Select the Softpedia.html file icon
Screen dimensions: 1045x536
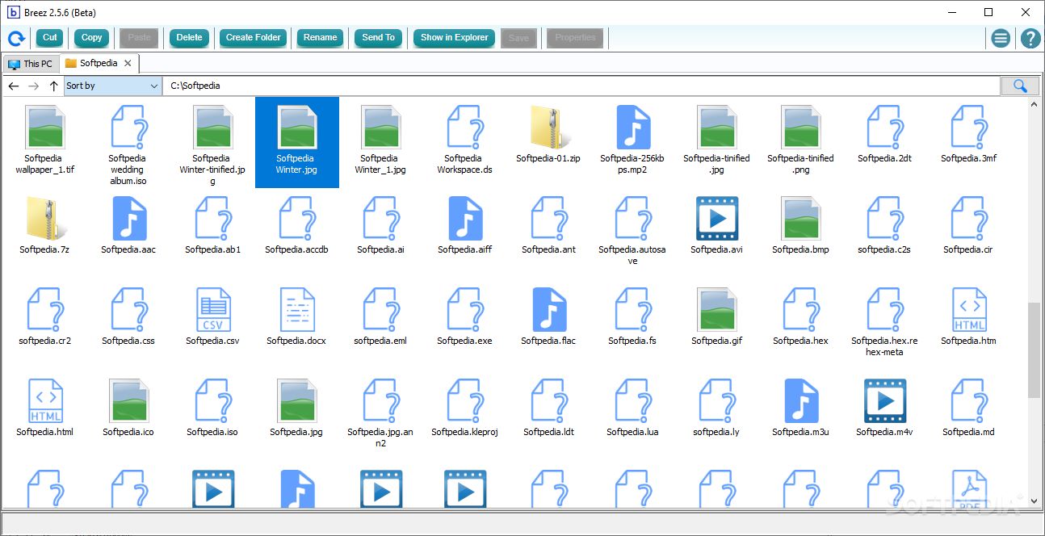pyautogui.click(x=45, y=401)
